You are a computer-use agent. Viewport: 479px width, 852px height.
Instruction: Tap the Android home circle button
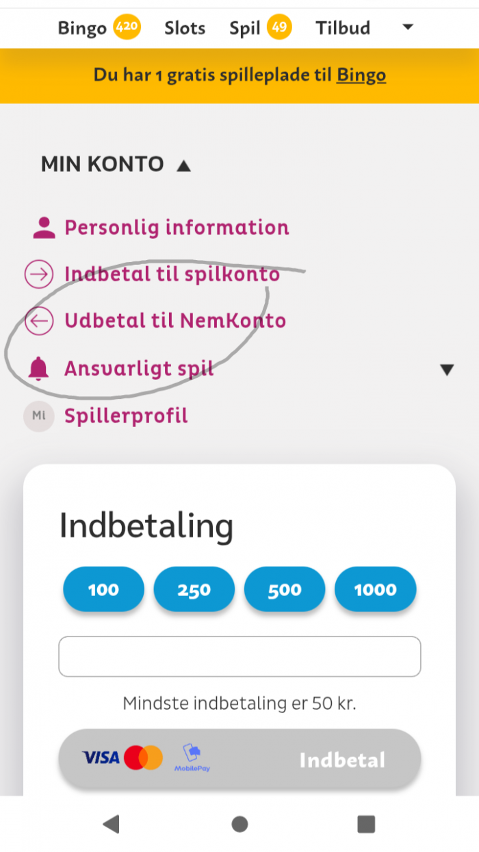tap(239, 824)
